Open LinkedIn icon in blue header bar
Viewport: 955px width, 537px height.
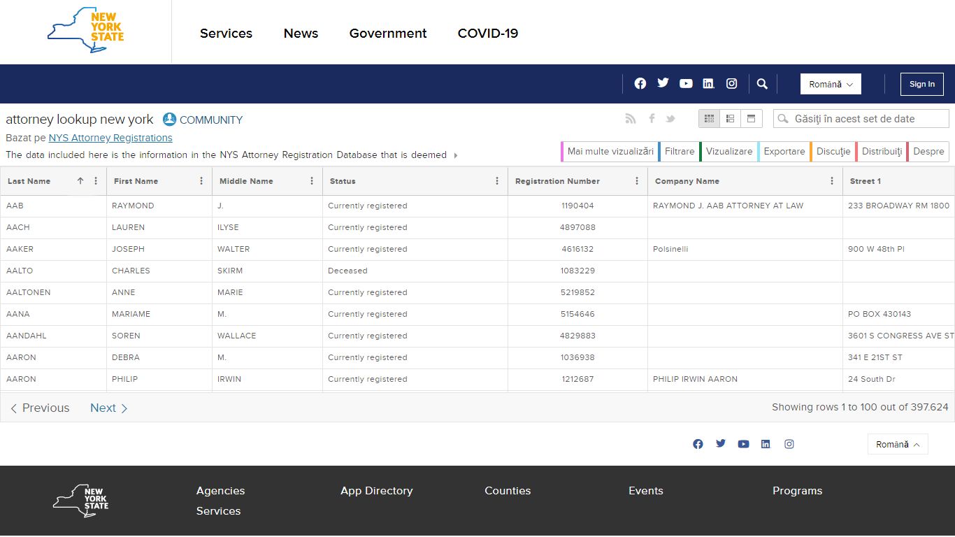(708, 83)
